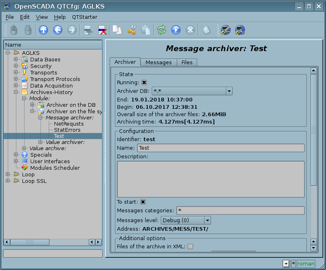Image resolution: width=326 pixels, height=270 pixels.
Task: Start the periodic update play icon
Action: [x=176, y=30]
